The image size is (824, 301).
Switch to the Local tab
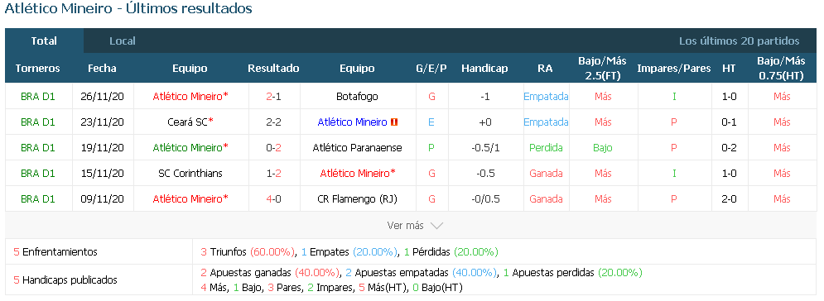click(x=123, y=41)
